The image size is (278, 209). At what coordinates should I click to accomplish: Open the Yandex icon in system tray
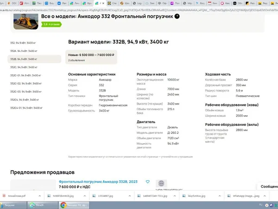(267, 205)
